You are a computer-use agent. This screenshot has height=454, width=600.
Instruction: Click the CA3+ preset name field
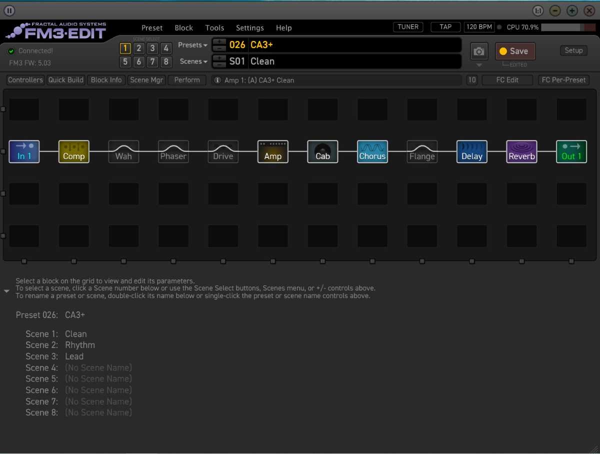click(x=354, y=45)
